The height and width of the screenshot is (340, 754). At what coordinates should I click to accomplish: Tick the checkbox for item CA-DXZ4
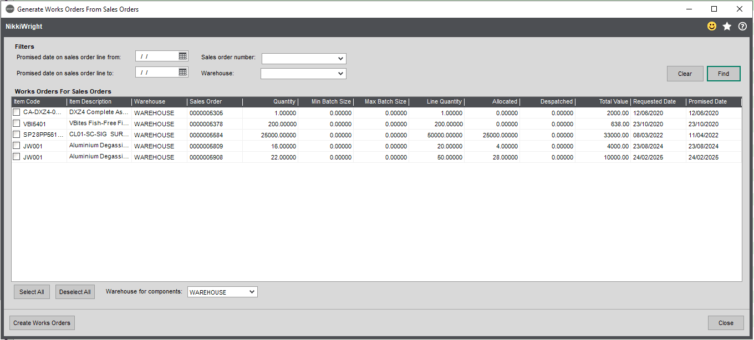pyautogui.click(x=17, y=112)
